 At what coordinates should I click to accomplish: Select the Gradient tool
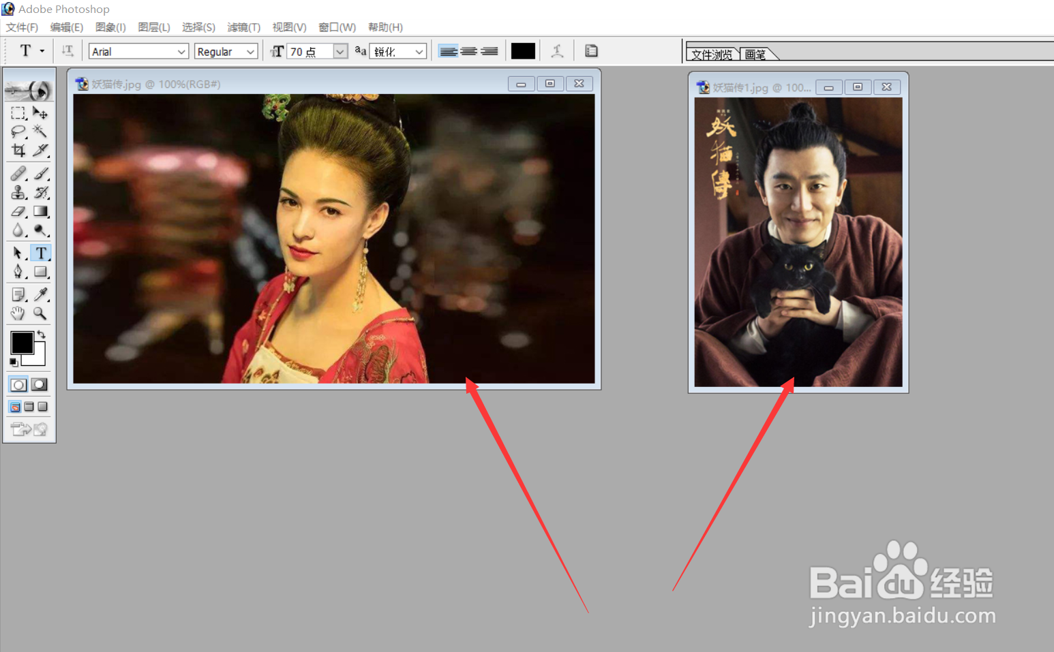click(x=40, y=212)
